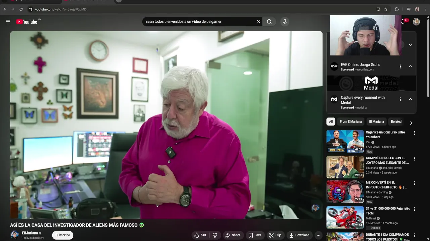Dislike the video
Viewport: 430px width, 241px height.
[215, 235]
